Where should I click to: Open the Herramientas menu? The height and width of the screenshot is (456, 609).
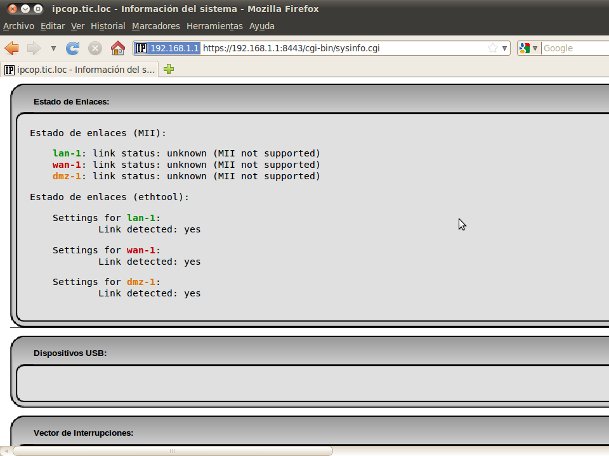(214, 26)
